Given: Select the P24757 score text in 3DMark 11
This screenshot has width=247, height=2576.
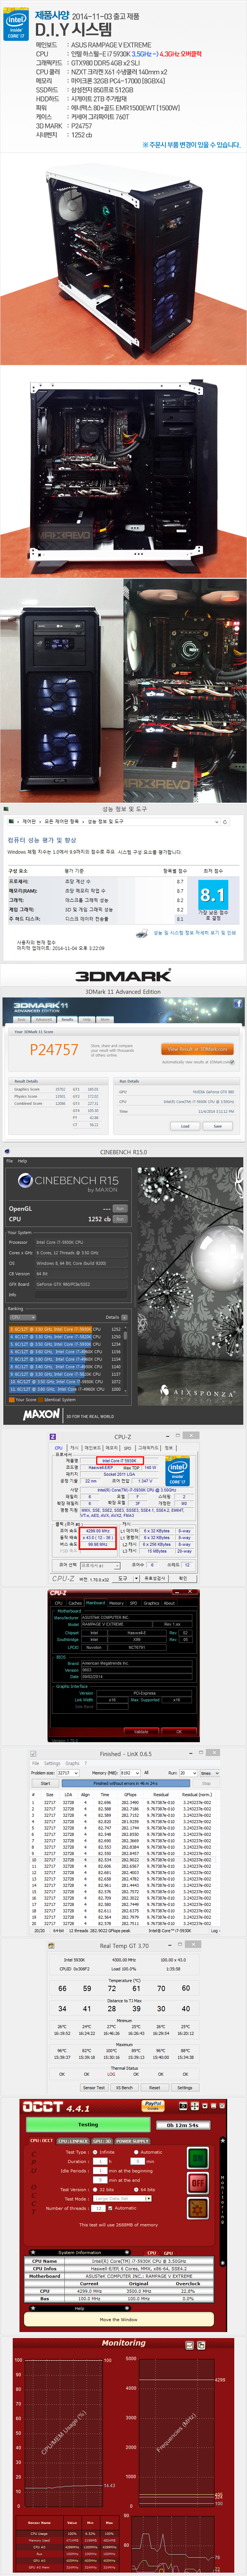Looking at the screenshot, I should [x=54, y=1050].
